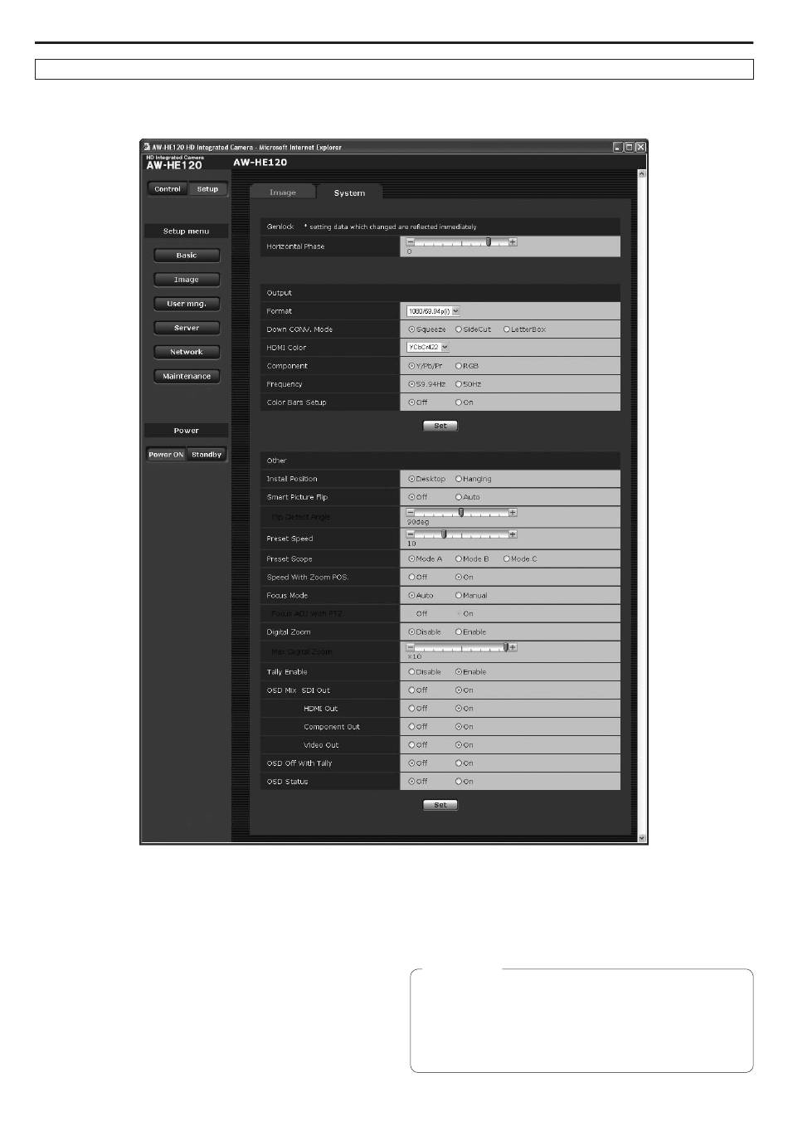The height and width of the screenshot is (1136, 788).
Task: Open Basic setup menu
Action: pos(187,256)
